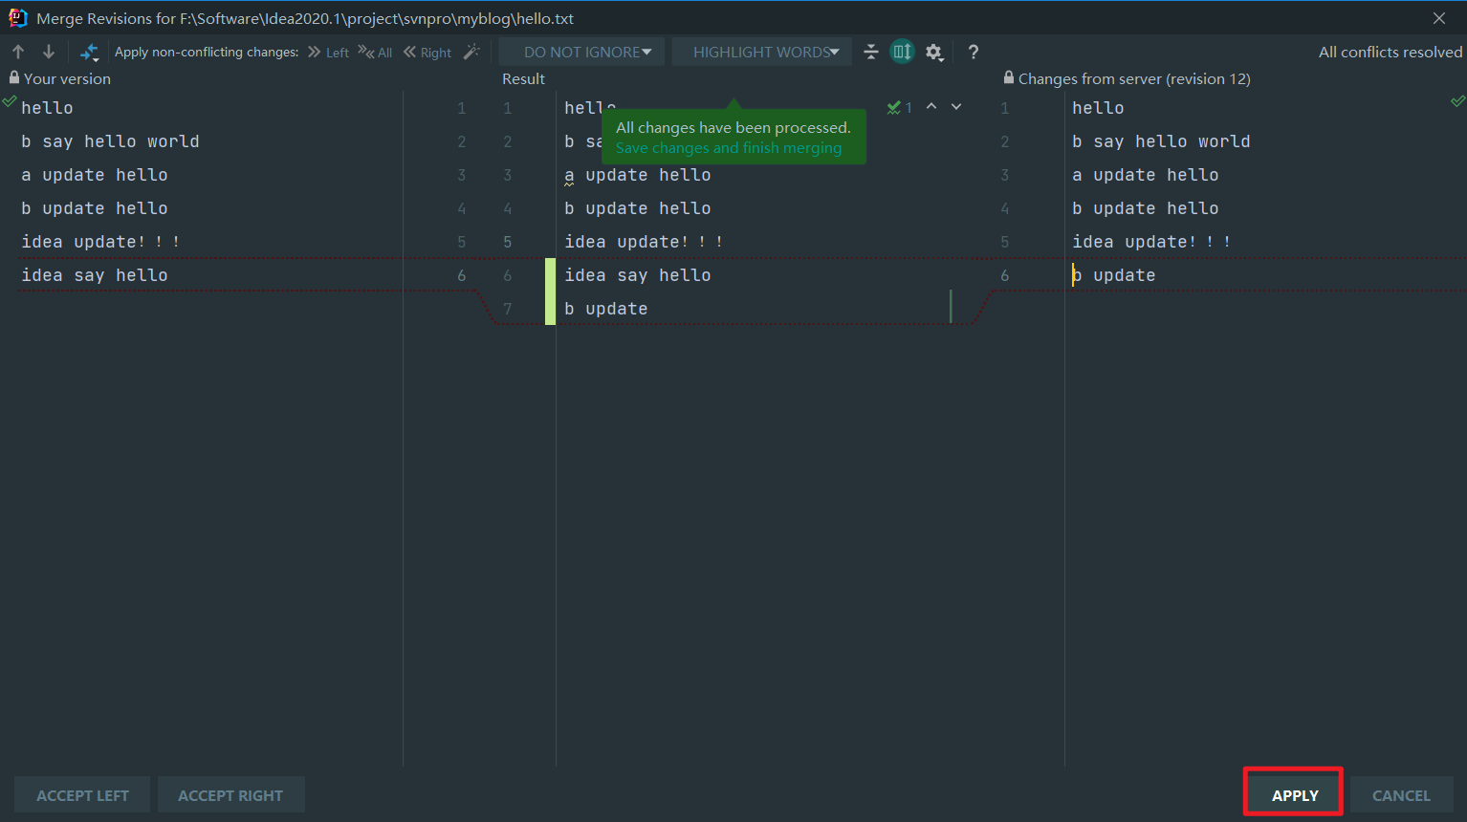Open the HIGHLIGHT WORDS dropdown

[761, 52]
